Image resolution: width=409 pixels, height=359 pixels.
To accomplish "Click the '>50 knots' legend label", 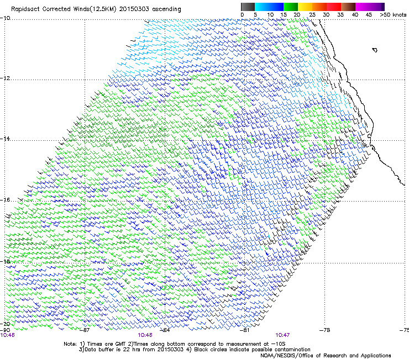I will (393, 15).
